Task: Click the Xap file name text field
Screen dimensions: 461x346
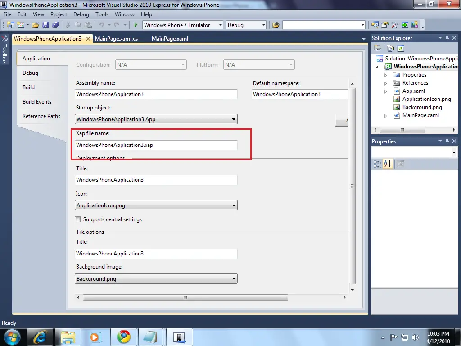Action: point(156,145)
